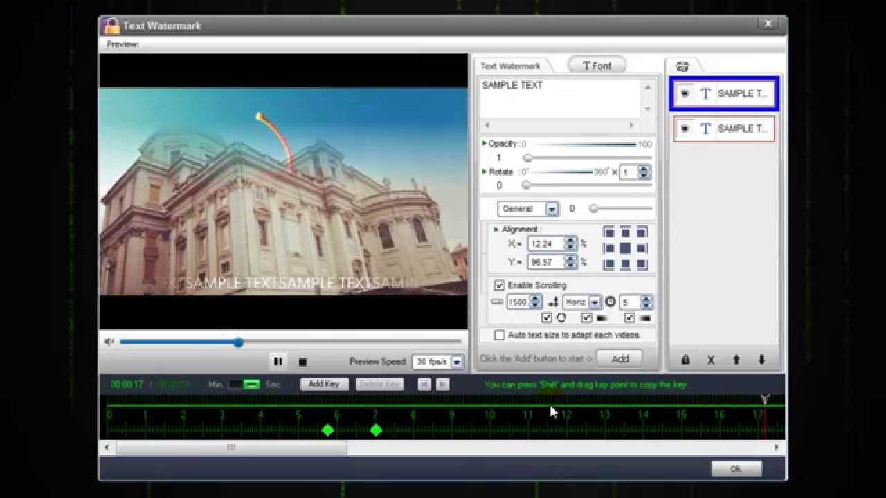This screenshot has height=498, width=886.
Task: Adjust the scroll width 1500 stepper
Action: click(535, 302)
